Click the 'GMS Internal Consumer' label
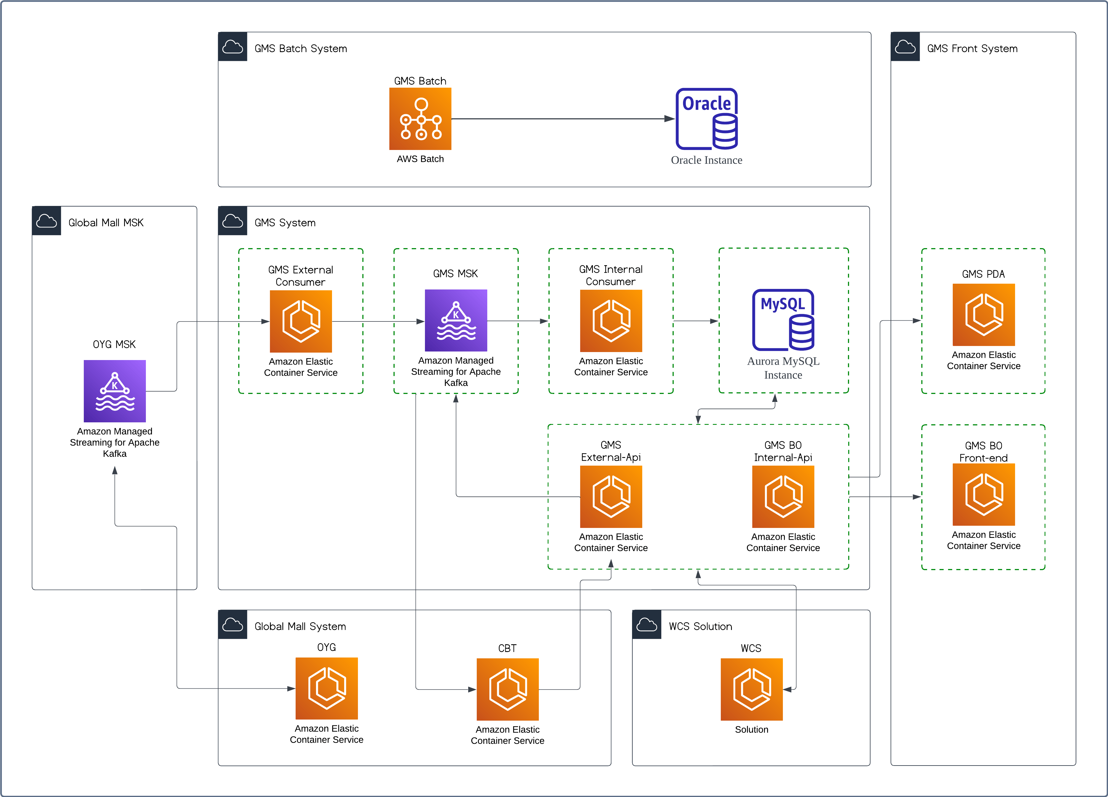 point(611,275)
